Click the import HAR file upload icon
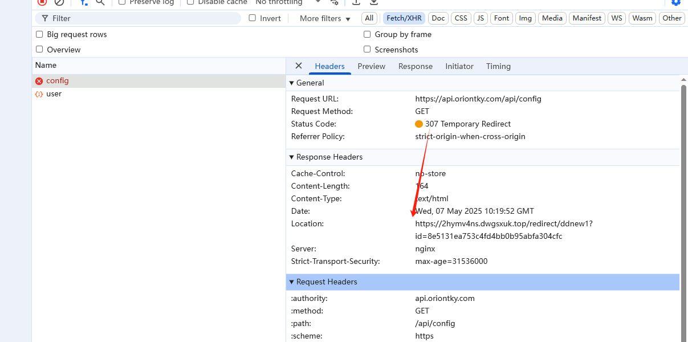This screenshot has width=688, height=342. [356, 2]
